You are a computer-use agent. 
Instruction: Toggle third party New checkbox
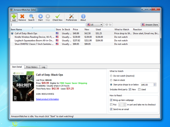130,89
